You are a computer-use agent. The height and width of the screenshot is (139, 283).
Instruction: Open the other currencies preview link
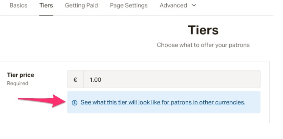pyautogui.click(x=163, y=102)
